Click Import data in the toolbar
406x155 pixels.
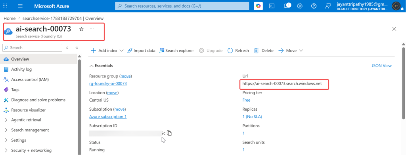pyautogui.click(x=142, y=51)
